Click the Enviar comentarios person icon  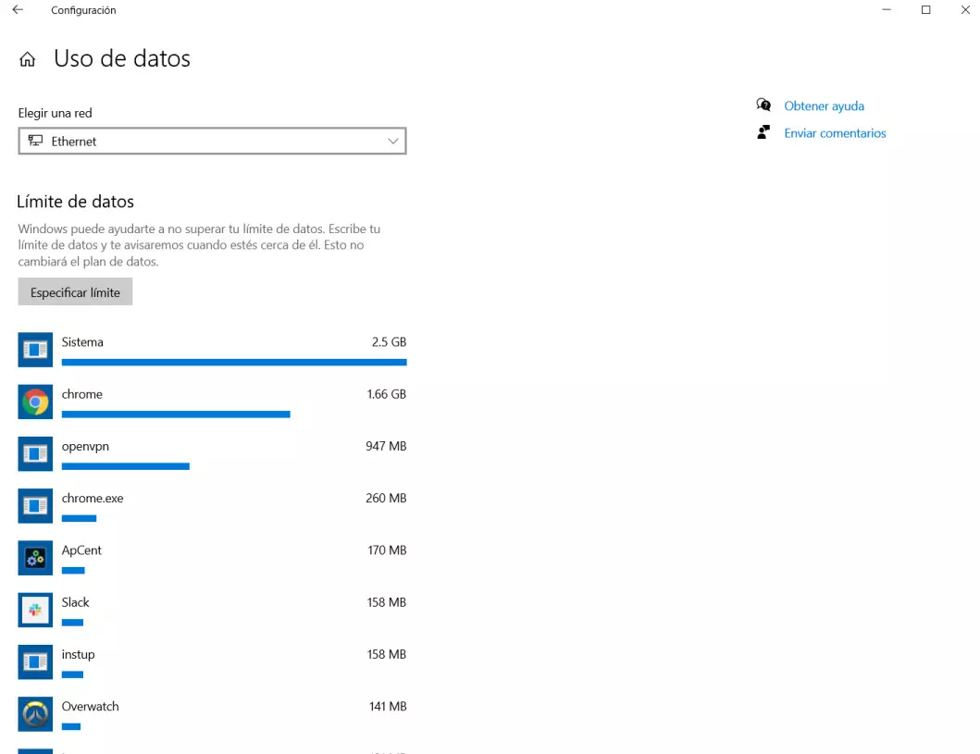coord(763,133)
